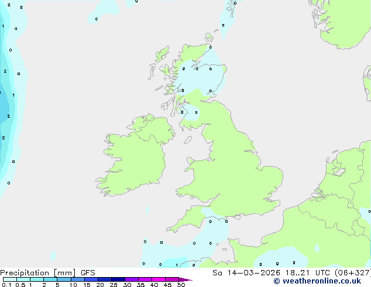Click the '0.5' legend scale label
Screen dimensions: 371x287
[20, 285]
